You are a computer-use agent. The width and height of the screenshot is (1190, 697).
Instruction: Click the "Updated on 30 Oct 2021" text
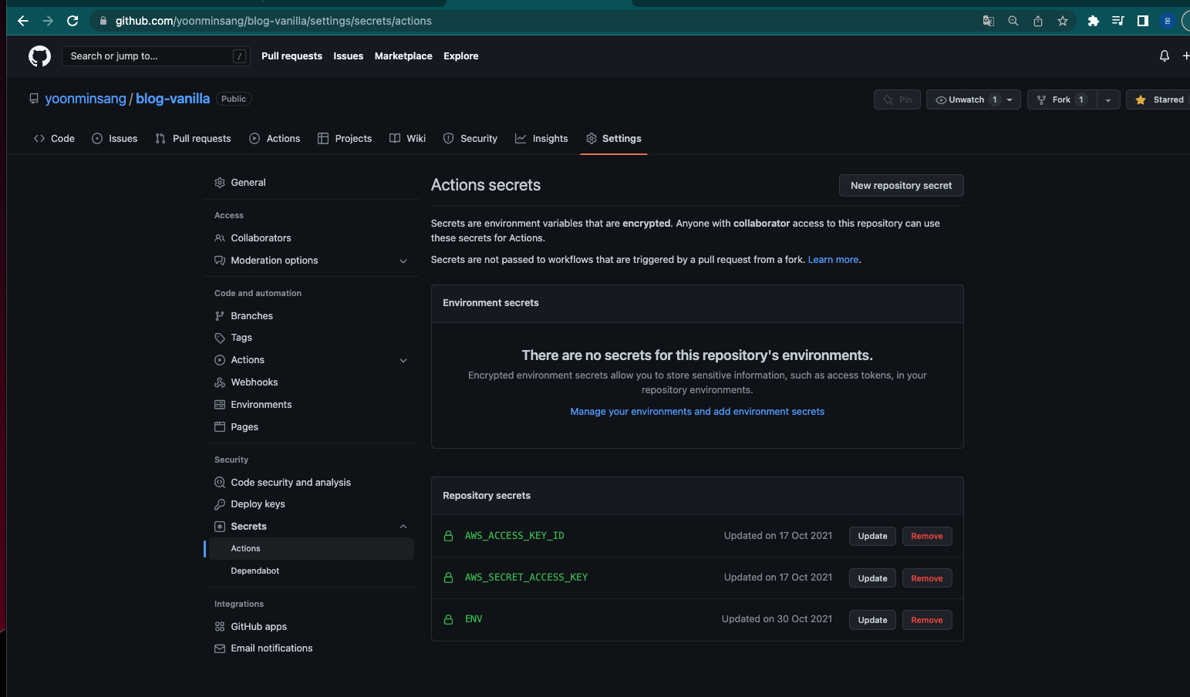pyautogui.click(x=777, y=619)
